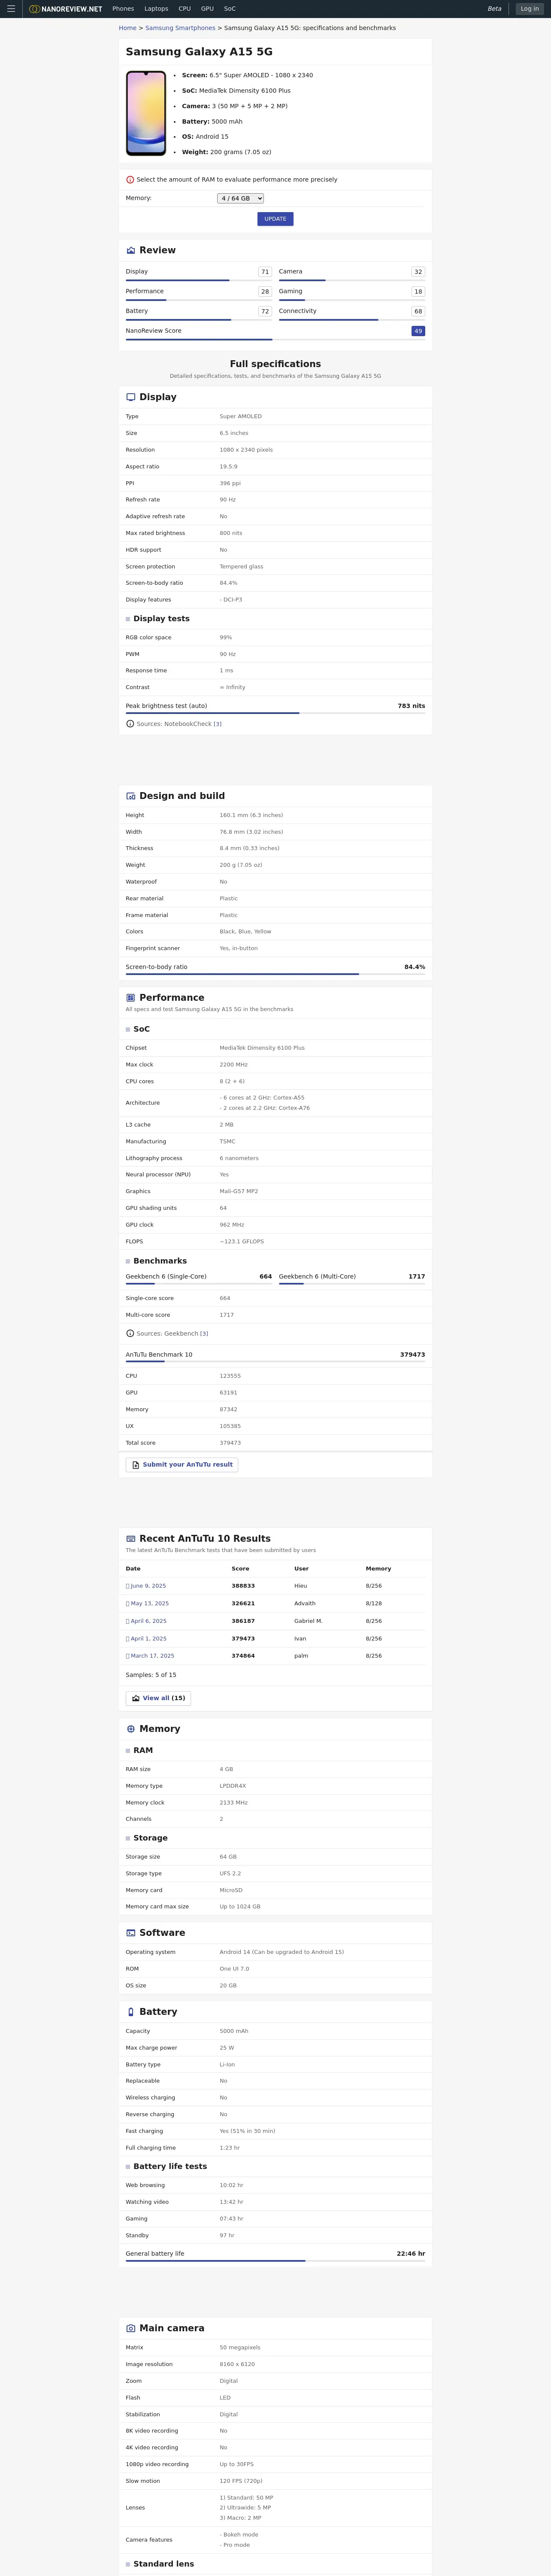
Task: Click Submit your AnTuTu result button
Action: tap(182, 1464)
